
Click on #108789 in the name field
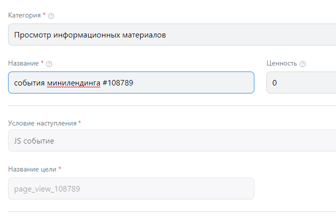[118, 83]
